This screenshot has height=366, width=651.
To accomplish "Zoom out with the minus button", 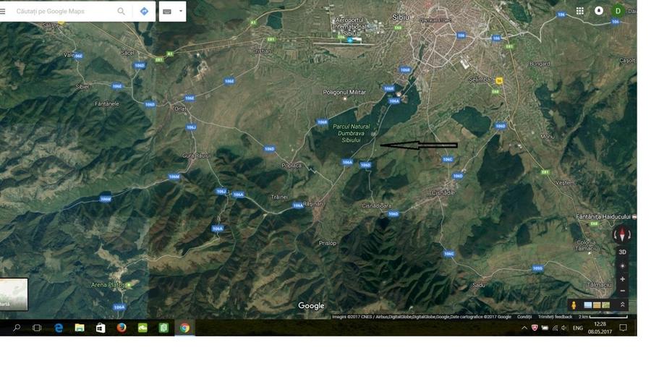I will [622, 291].
